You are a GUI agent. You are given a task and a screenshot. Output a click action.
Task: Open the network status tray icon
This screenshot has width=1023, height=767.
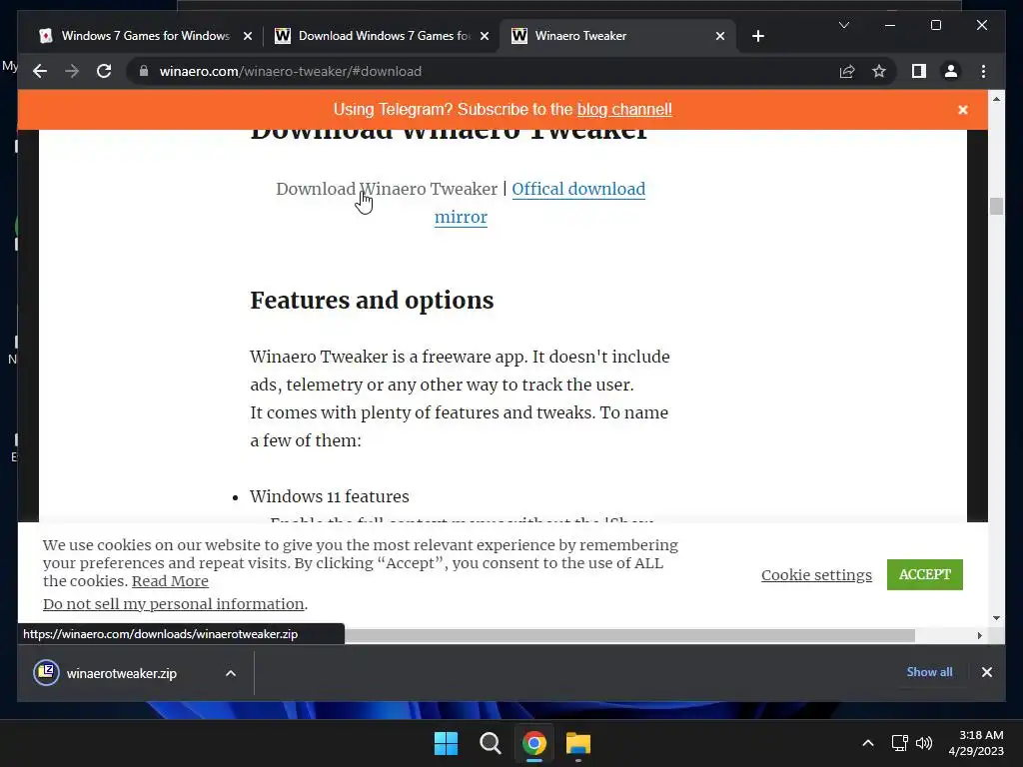900,743
